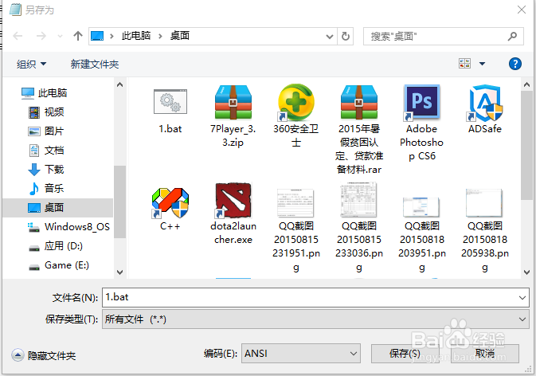Click navigation pane scroll up arrow
Viewport: 536px width, 376px height.
119,84
